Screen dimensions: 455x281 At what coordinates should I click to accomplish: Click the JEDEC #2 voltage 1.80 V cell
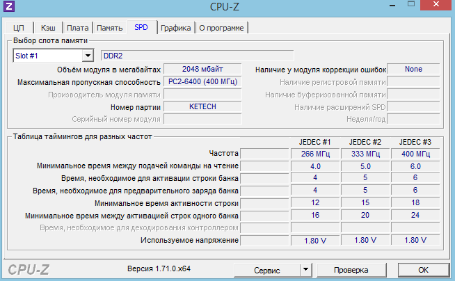365,241
